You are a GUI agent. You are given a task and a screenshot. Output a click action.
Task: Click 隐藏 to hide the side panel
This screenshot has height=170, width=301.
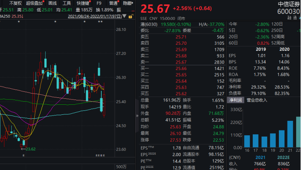[128, 3]
